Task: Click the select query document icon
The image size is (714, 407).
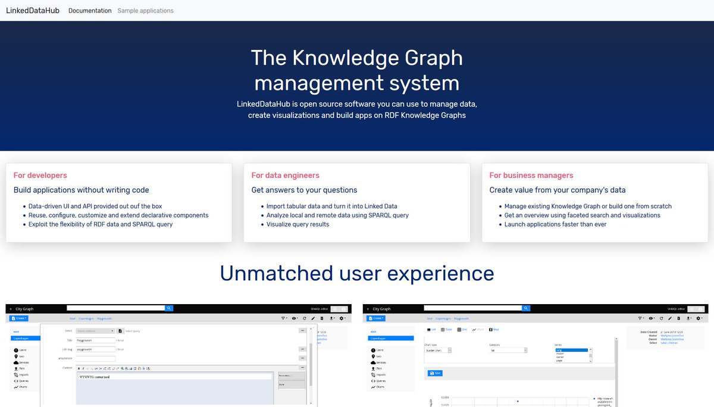Action: [x=120, y=331]
